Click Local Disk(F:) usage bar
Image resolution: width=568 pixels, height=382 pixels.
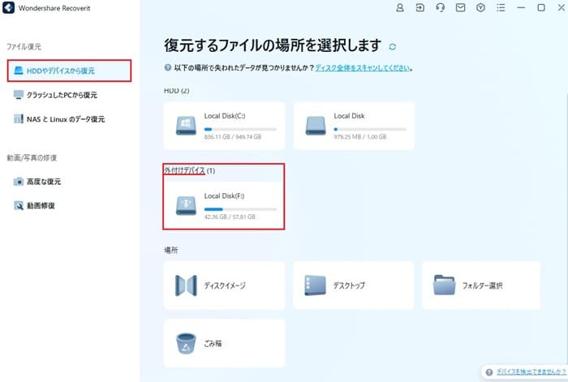[240, 209]
